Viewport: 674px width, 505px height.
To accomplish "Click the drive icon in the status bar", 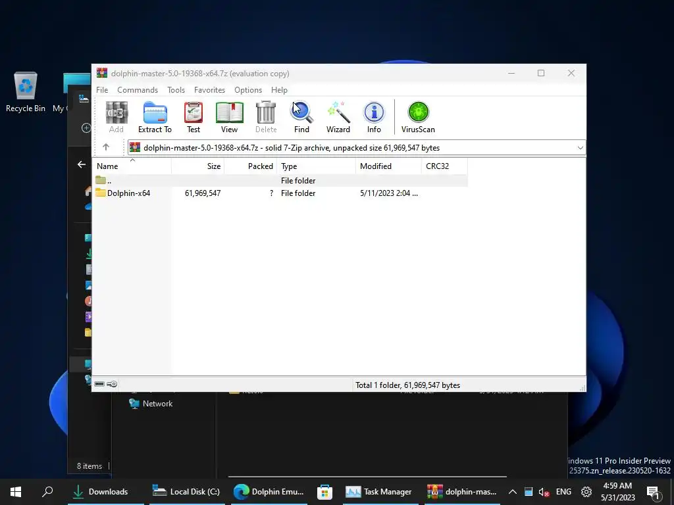I will click(99, 384).
